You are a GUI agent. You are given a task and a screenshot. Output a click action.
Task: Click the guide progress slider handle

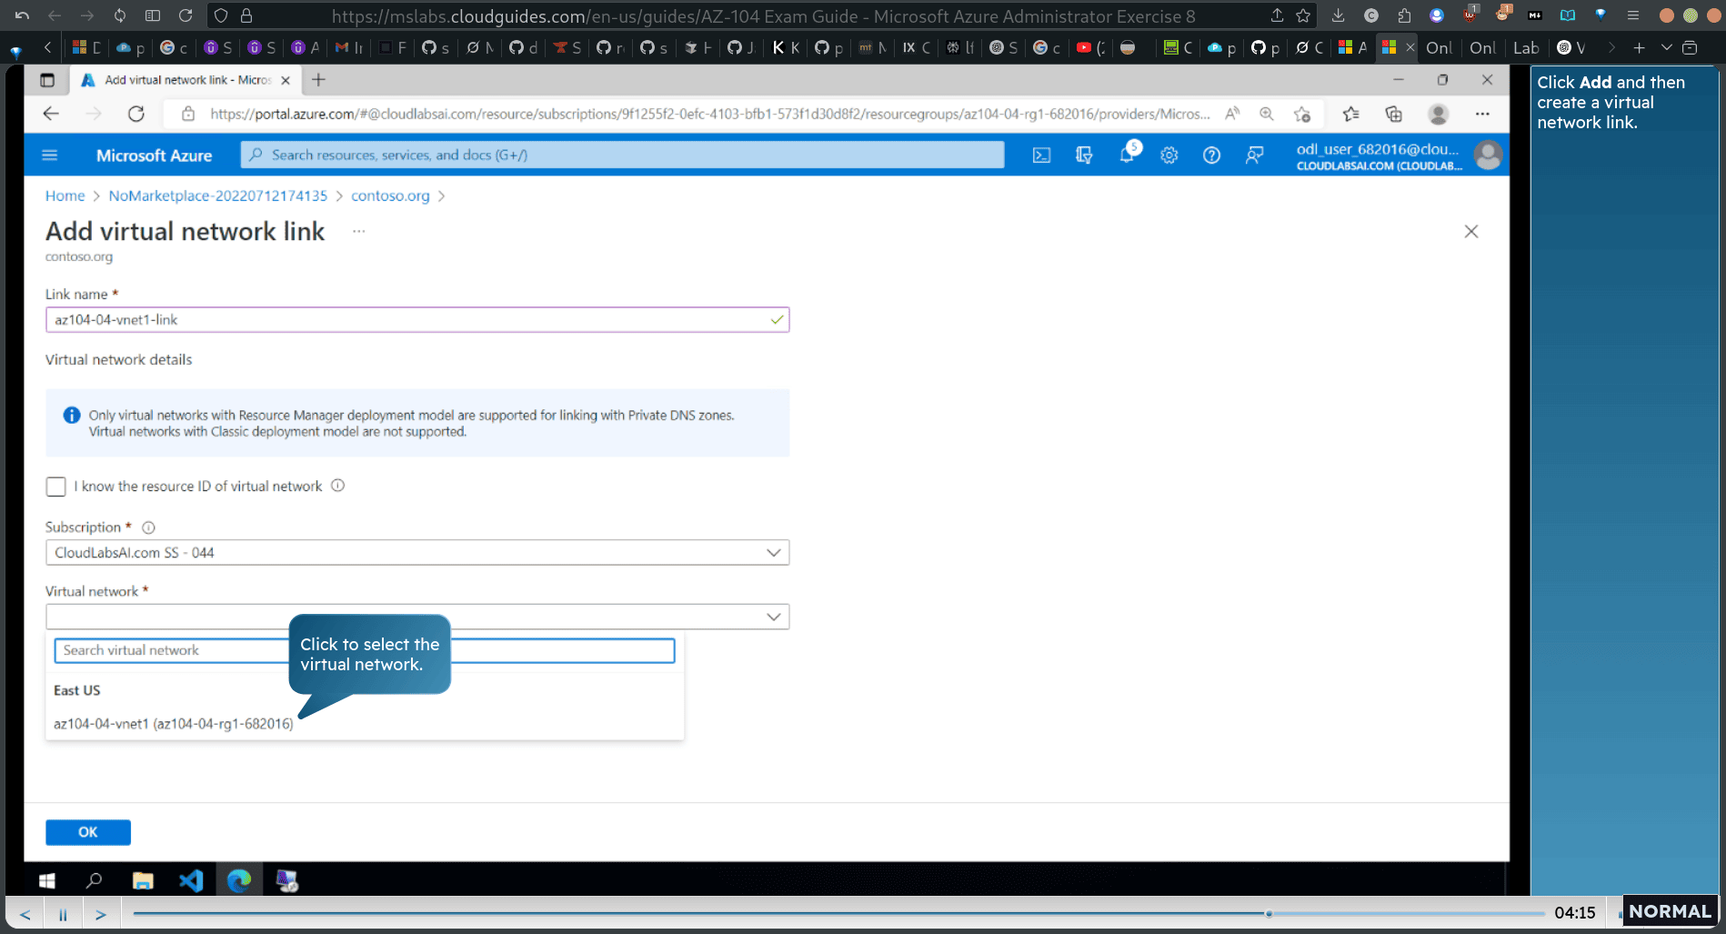1269,913
